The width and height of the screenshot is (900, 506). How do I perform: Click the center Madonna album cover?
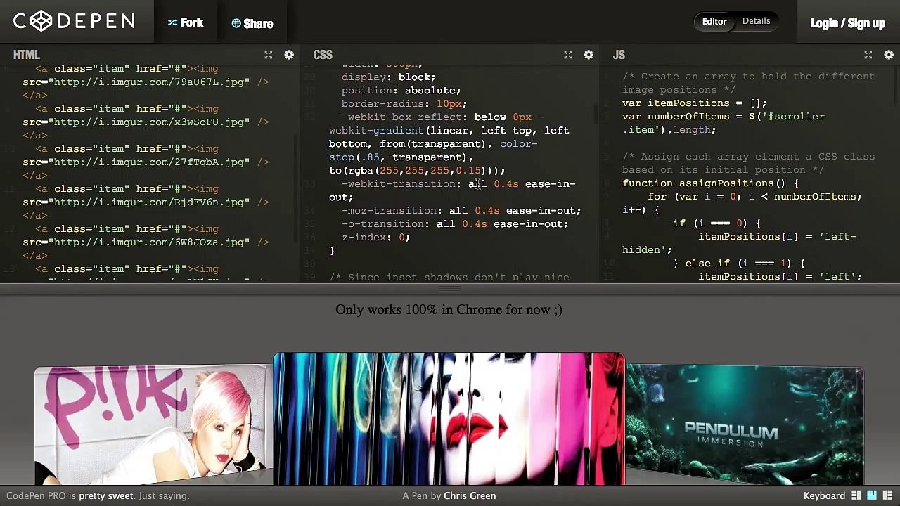[449, 419]
